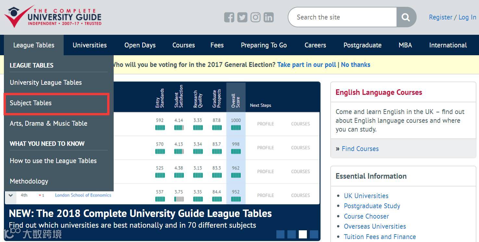Open the Facebook social icon
The height and width of the screenshot is (242, 479).
(x=229, y=17)
